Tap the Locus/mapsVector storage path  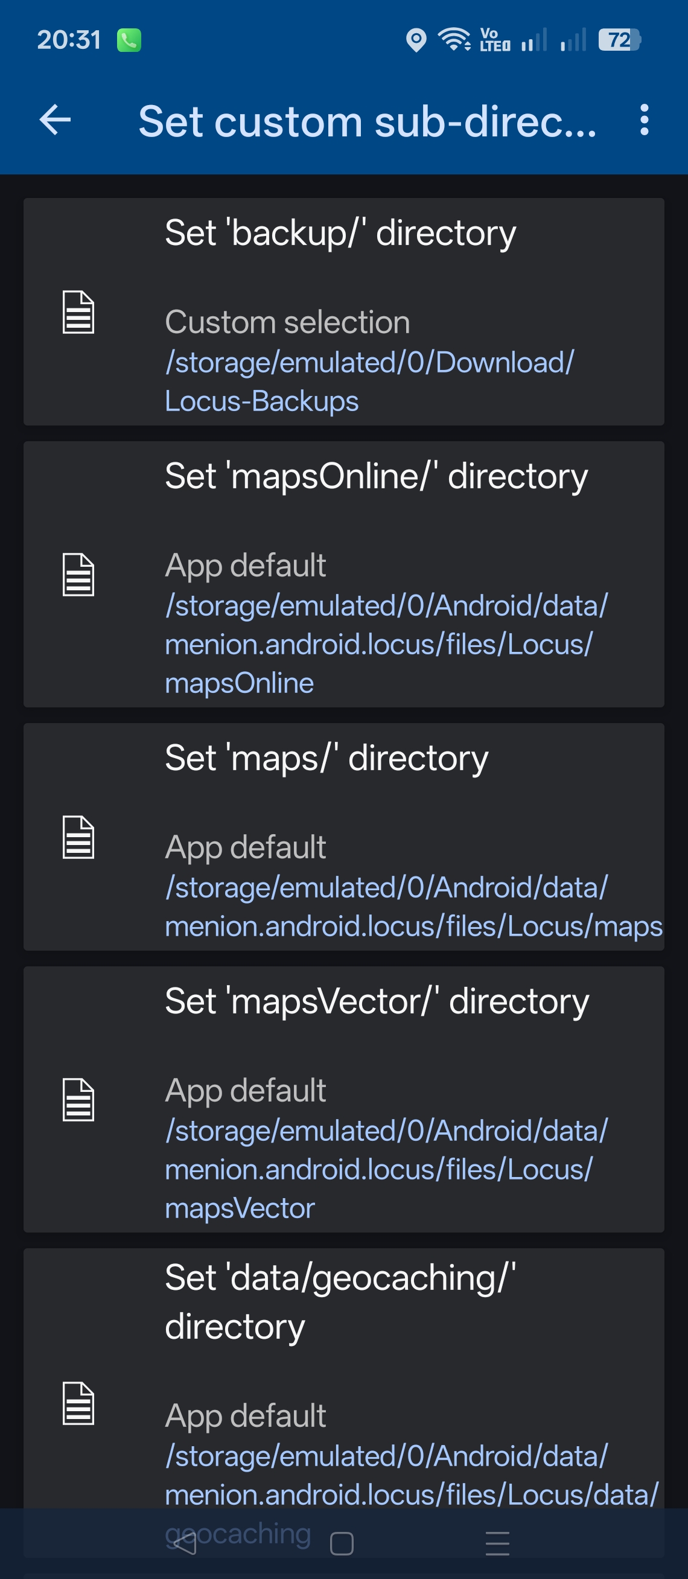point(387,1170)
